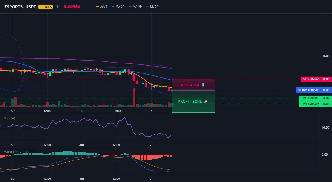Select the 1h timeframe label
Screen dimensions: 332x182
[x=57, y=7]
